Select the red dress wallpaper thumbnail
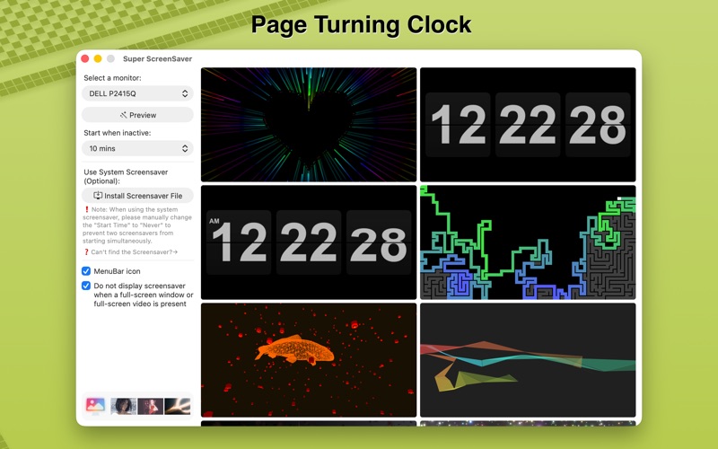This screenshot has width=718, height=449. (x=150, y=407)
